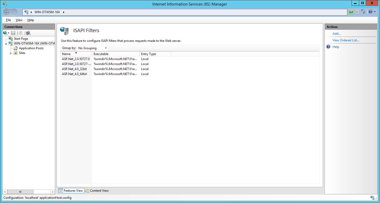Click Connections pane scrollbar left arrow

(x=5, y=192)
